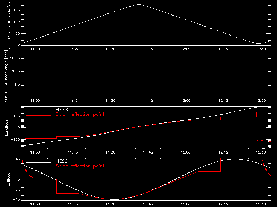The height and width of the screenshot is (207, 277).
Task: Click white HESSI legend line in Latitude plot
Action: tap(38, 162)
